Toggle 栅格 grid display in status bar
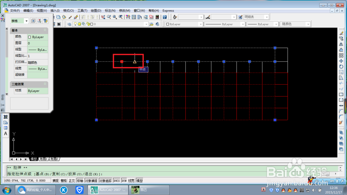347x195 pixels. pos(64,181)
